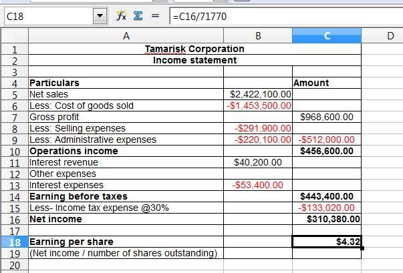This screenshot has height=273, width=403.
Task: Select row 1 header
Action: (x=15, y=49)
